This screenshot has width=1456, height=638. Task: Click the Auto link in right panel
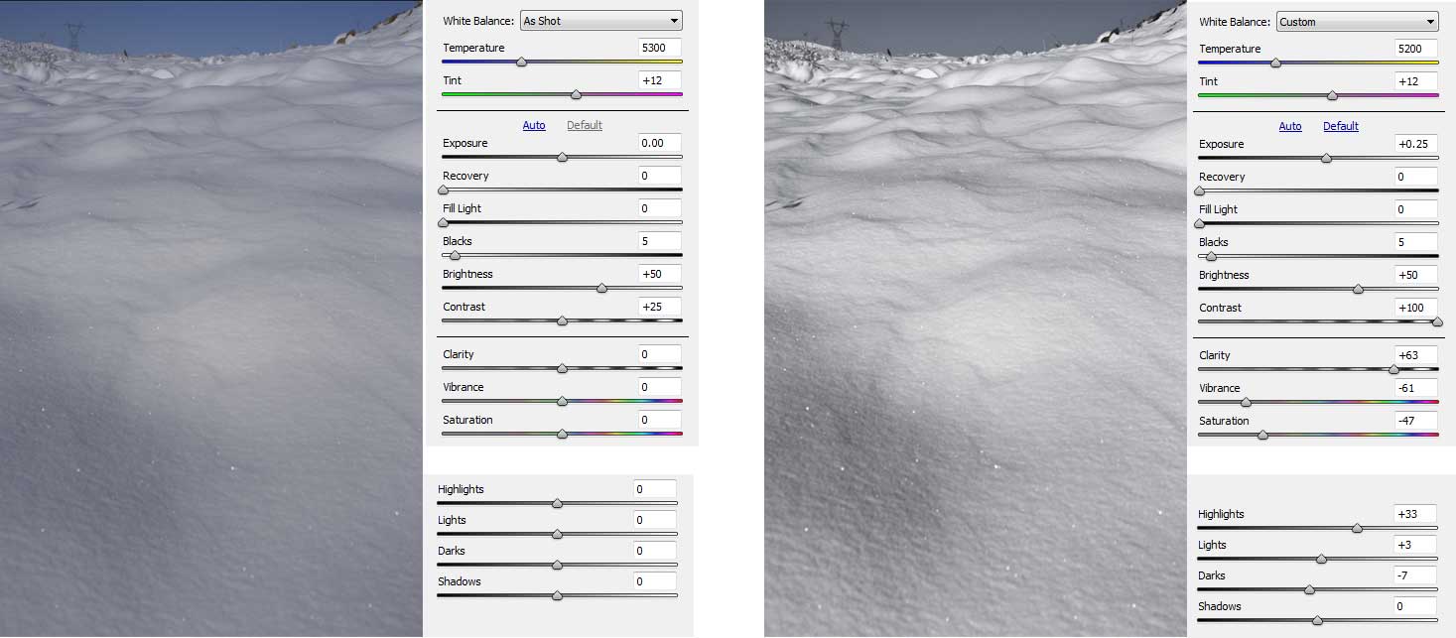point(1290,126)
